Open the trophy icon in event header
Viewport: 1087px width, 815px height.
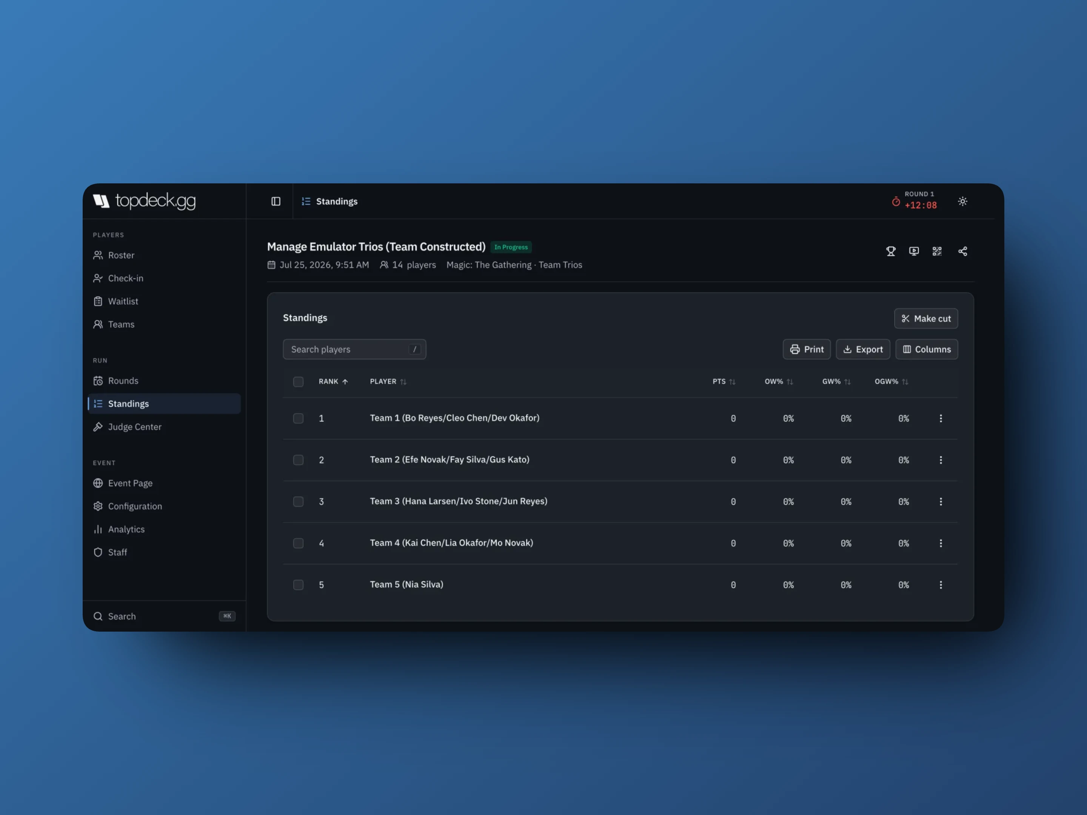[890, 251]
